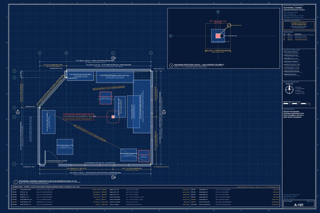320x213 pixels.
Task: Click red column C1 symbol in floor plan
Action: pyautogui.click(x=113, y=117)
